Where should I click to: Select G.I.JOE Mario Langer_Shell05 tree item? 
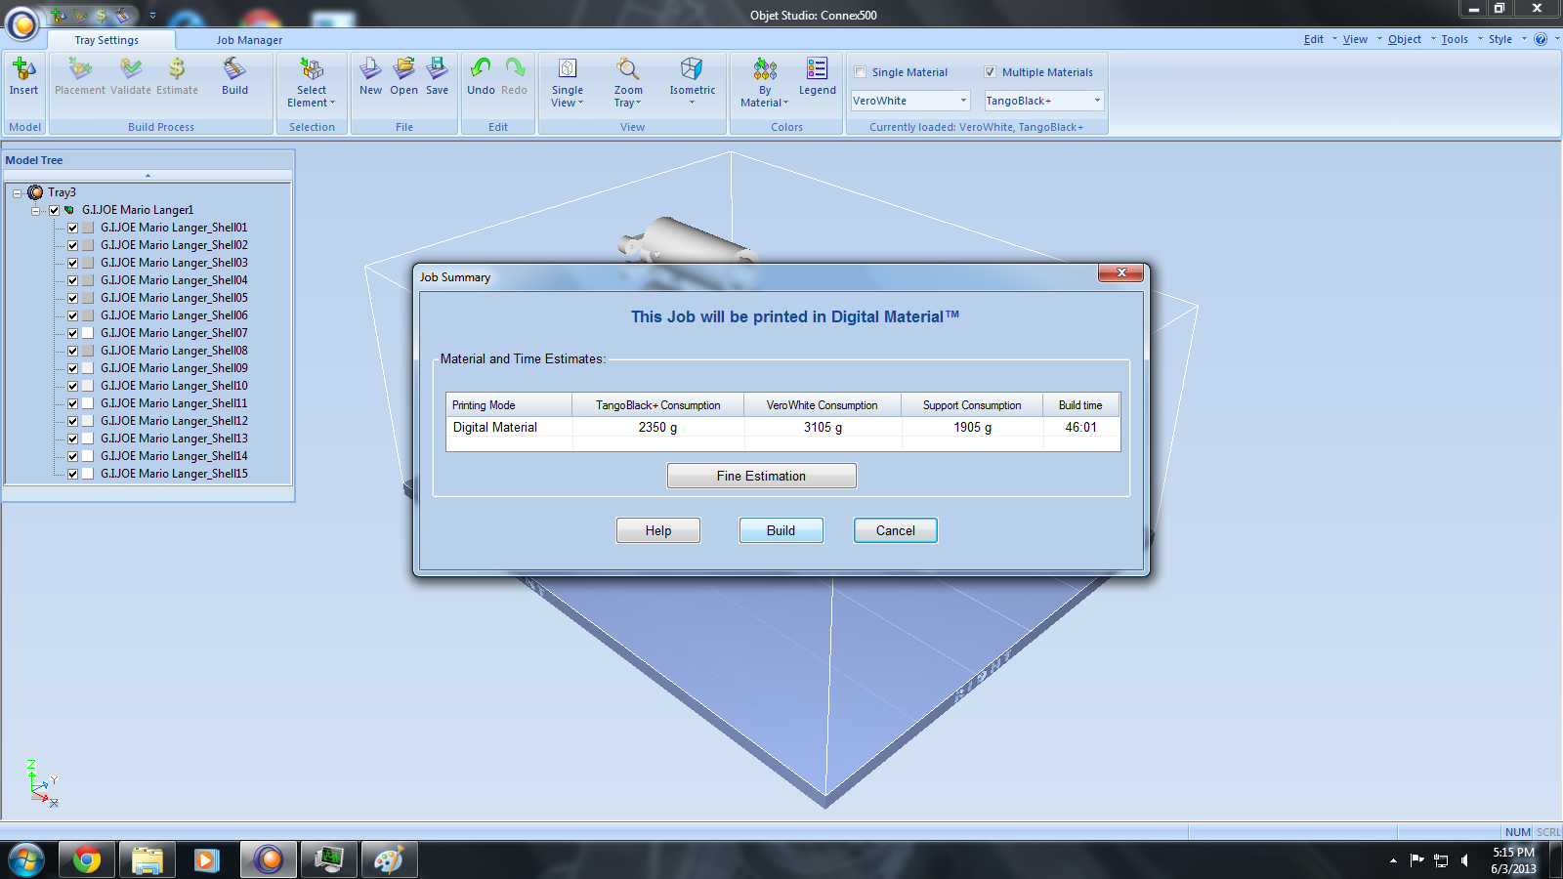pyautogui.click(x=174, y=298)
